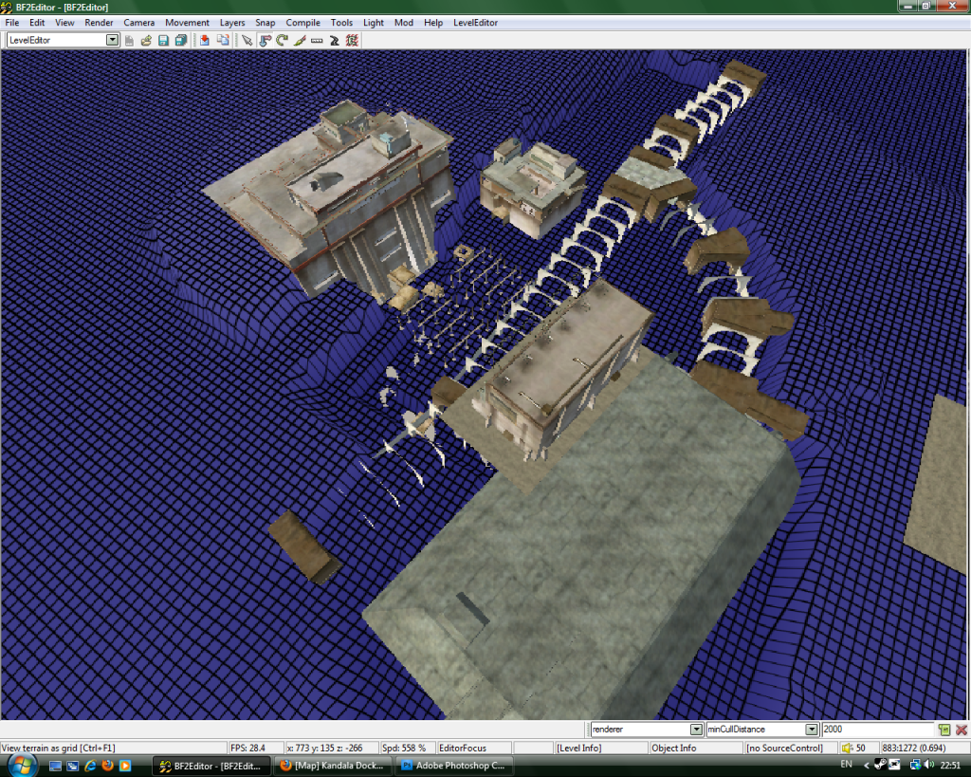Expand the renderer dropdown
The image size is (971, 777).
pos(696,730)
